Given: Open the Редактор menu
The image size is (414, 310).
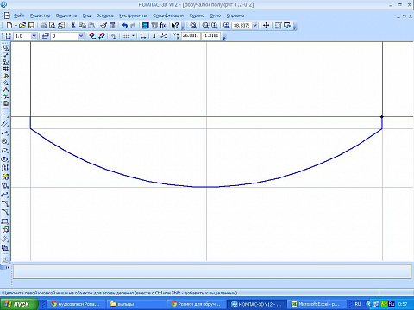Looking at the screenshot, I should [41, 15].
